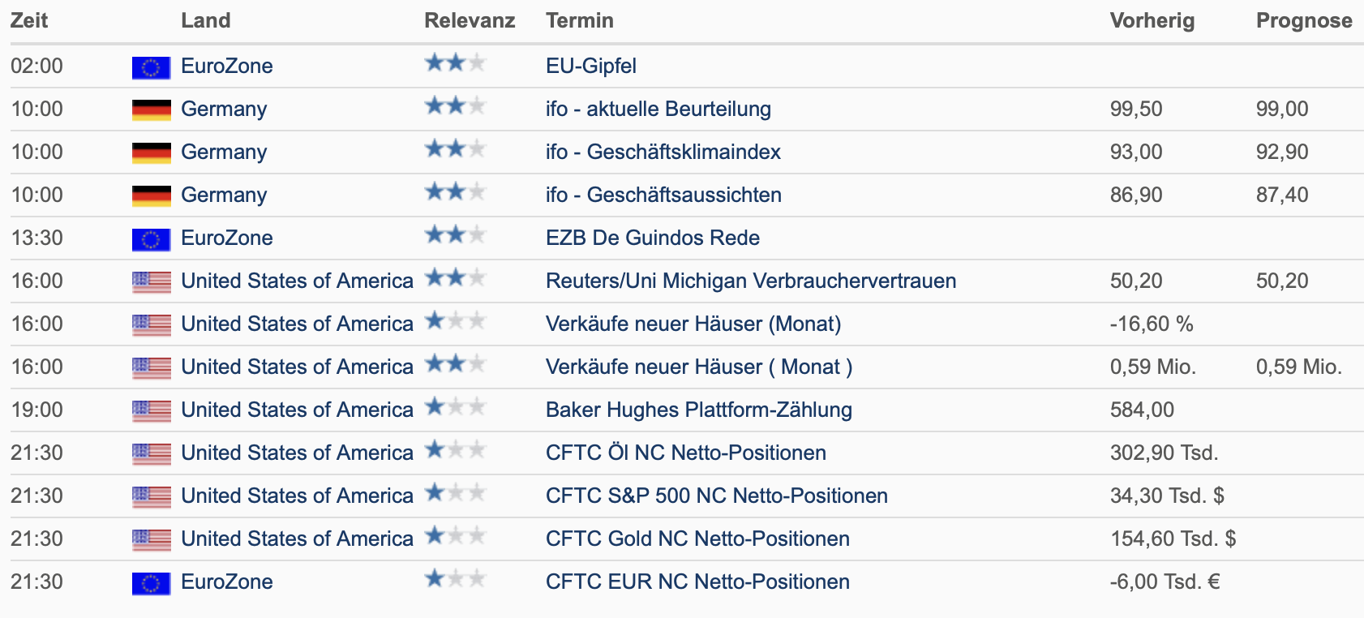Viewport: 1364px width, 618px height.
Task: Click the Germany country link at ifo - Geschäftsklimaindex
Action: pyautogui.click(x=224, y=152)
